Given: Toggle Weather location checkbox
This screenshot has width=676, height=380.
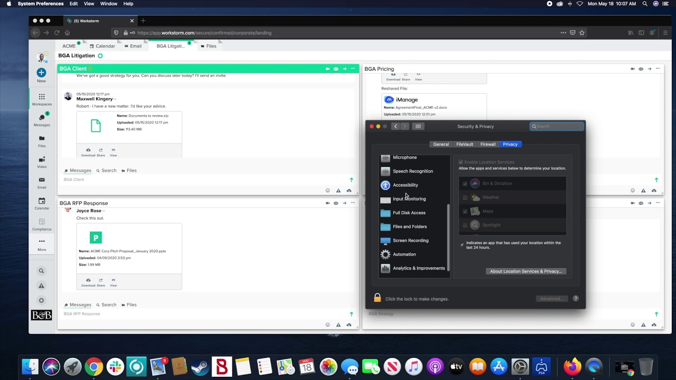Looking at the screenshot, I should pyautogui.click(x=465, y=197).
